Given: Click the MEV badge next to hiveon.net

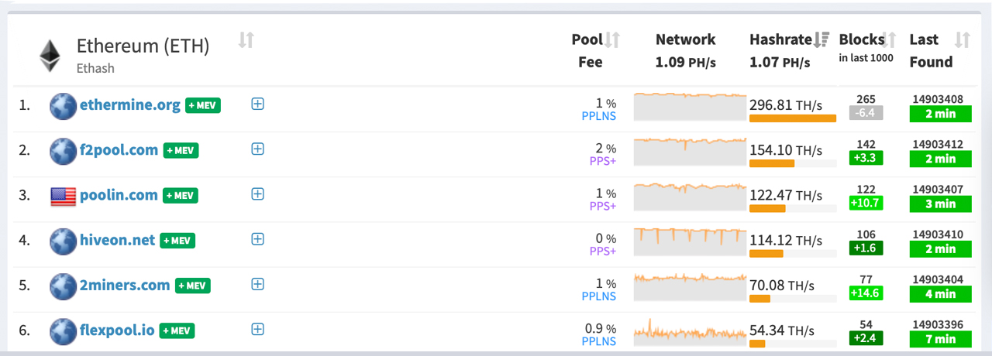Looking at the screenshot, I should pyautogui.click(x=177, y=241).
